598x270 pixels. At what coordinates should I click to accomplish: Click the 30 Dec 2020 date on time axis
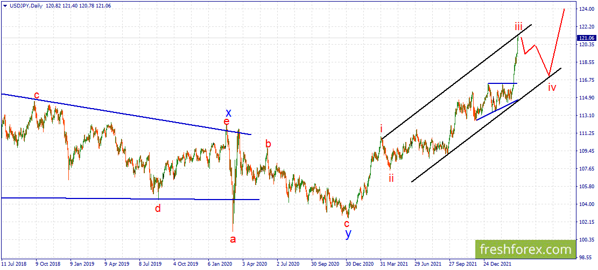click(x=358, y=263)
